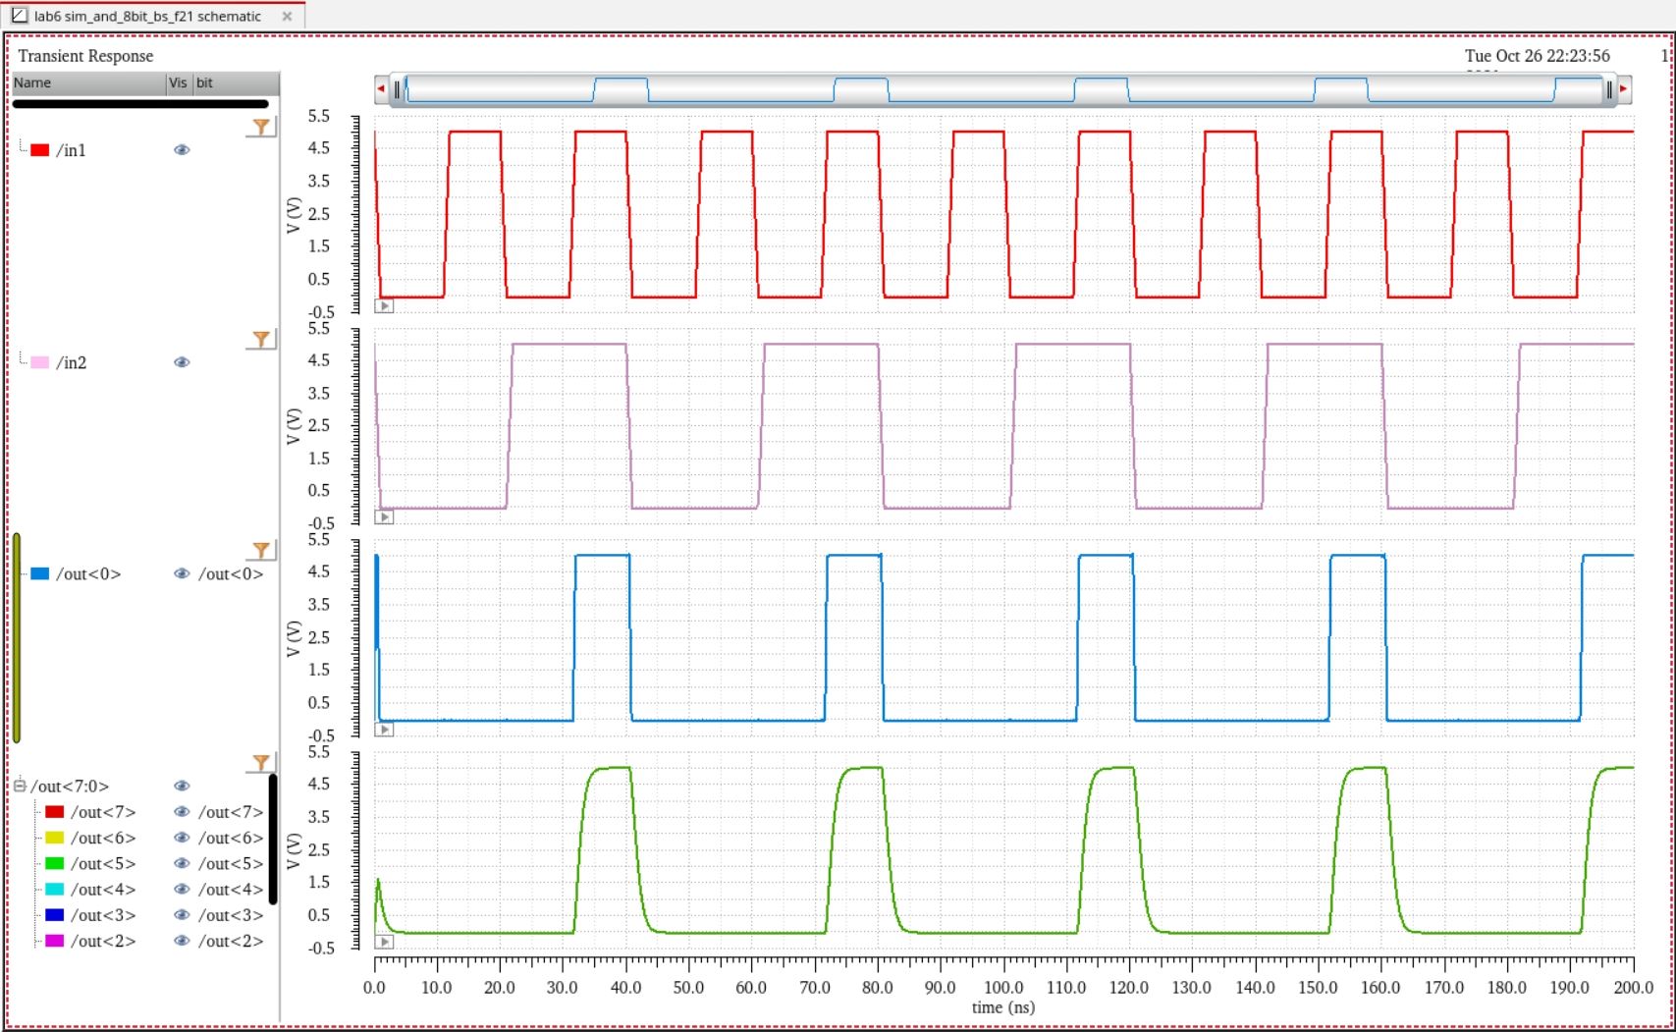Toggle visibility eye for /in1 signal
1676x1032 pixels.
tap(182, 150)
